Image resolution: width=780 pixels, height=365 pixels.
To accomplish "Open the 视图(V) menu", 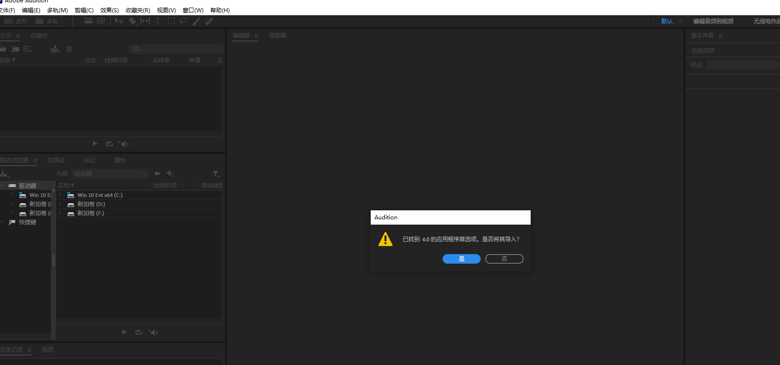I will pyautogui.click(x=167, y=10).
